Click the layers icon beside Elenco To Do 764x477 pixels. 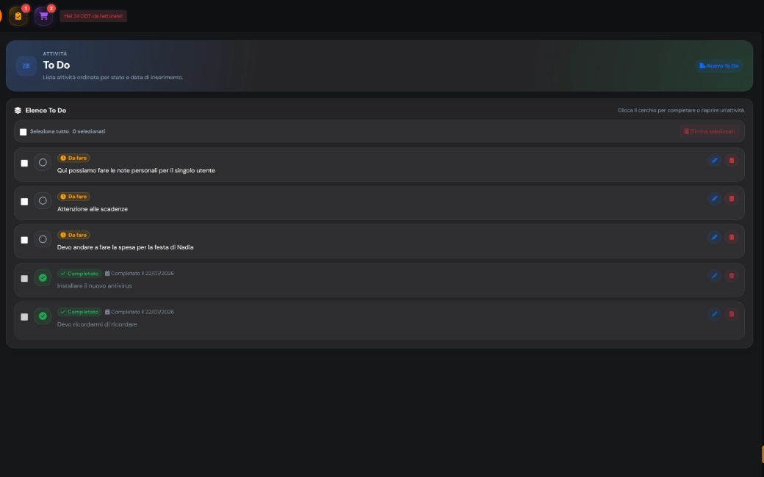[x=18, y=111]
